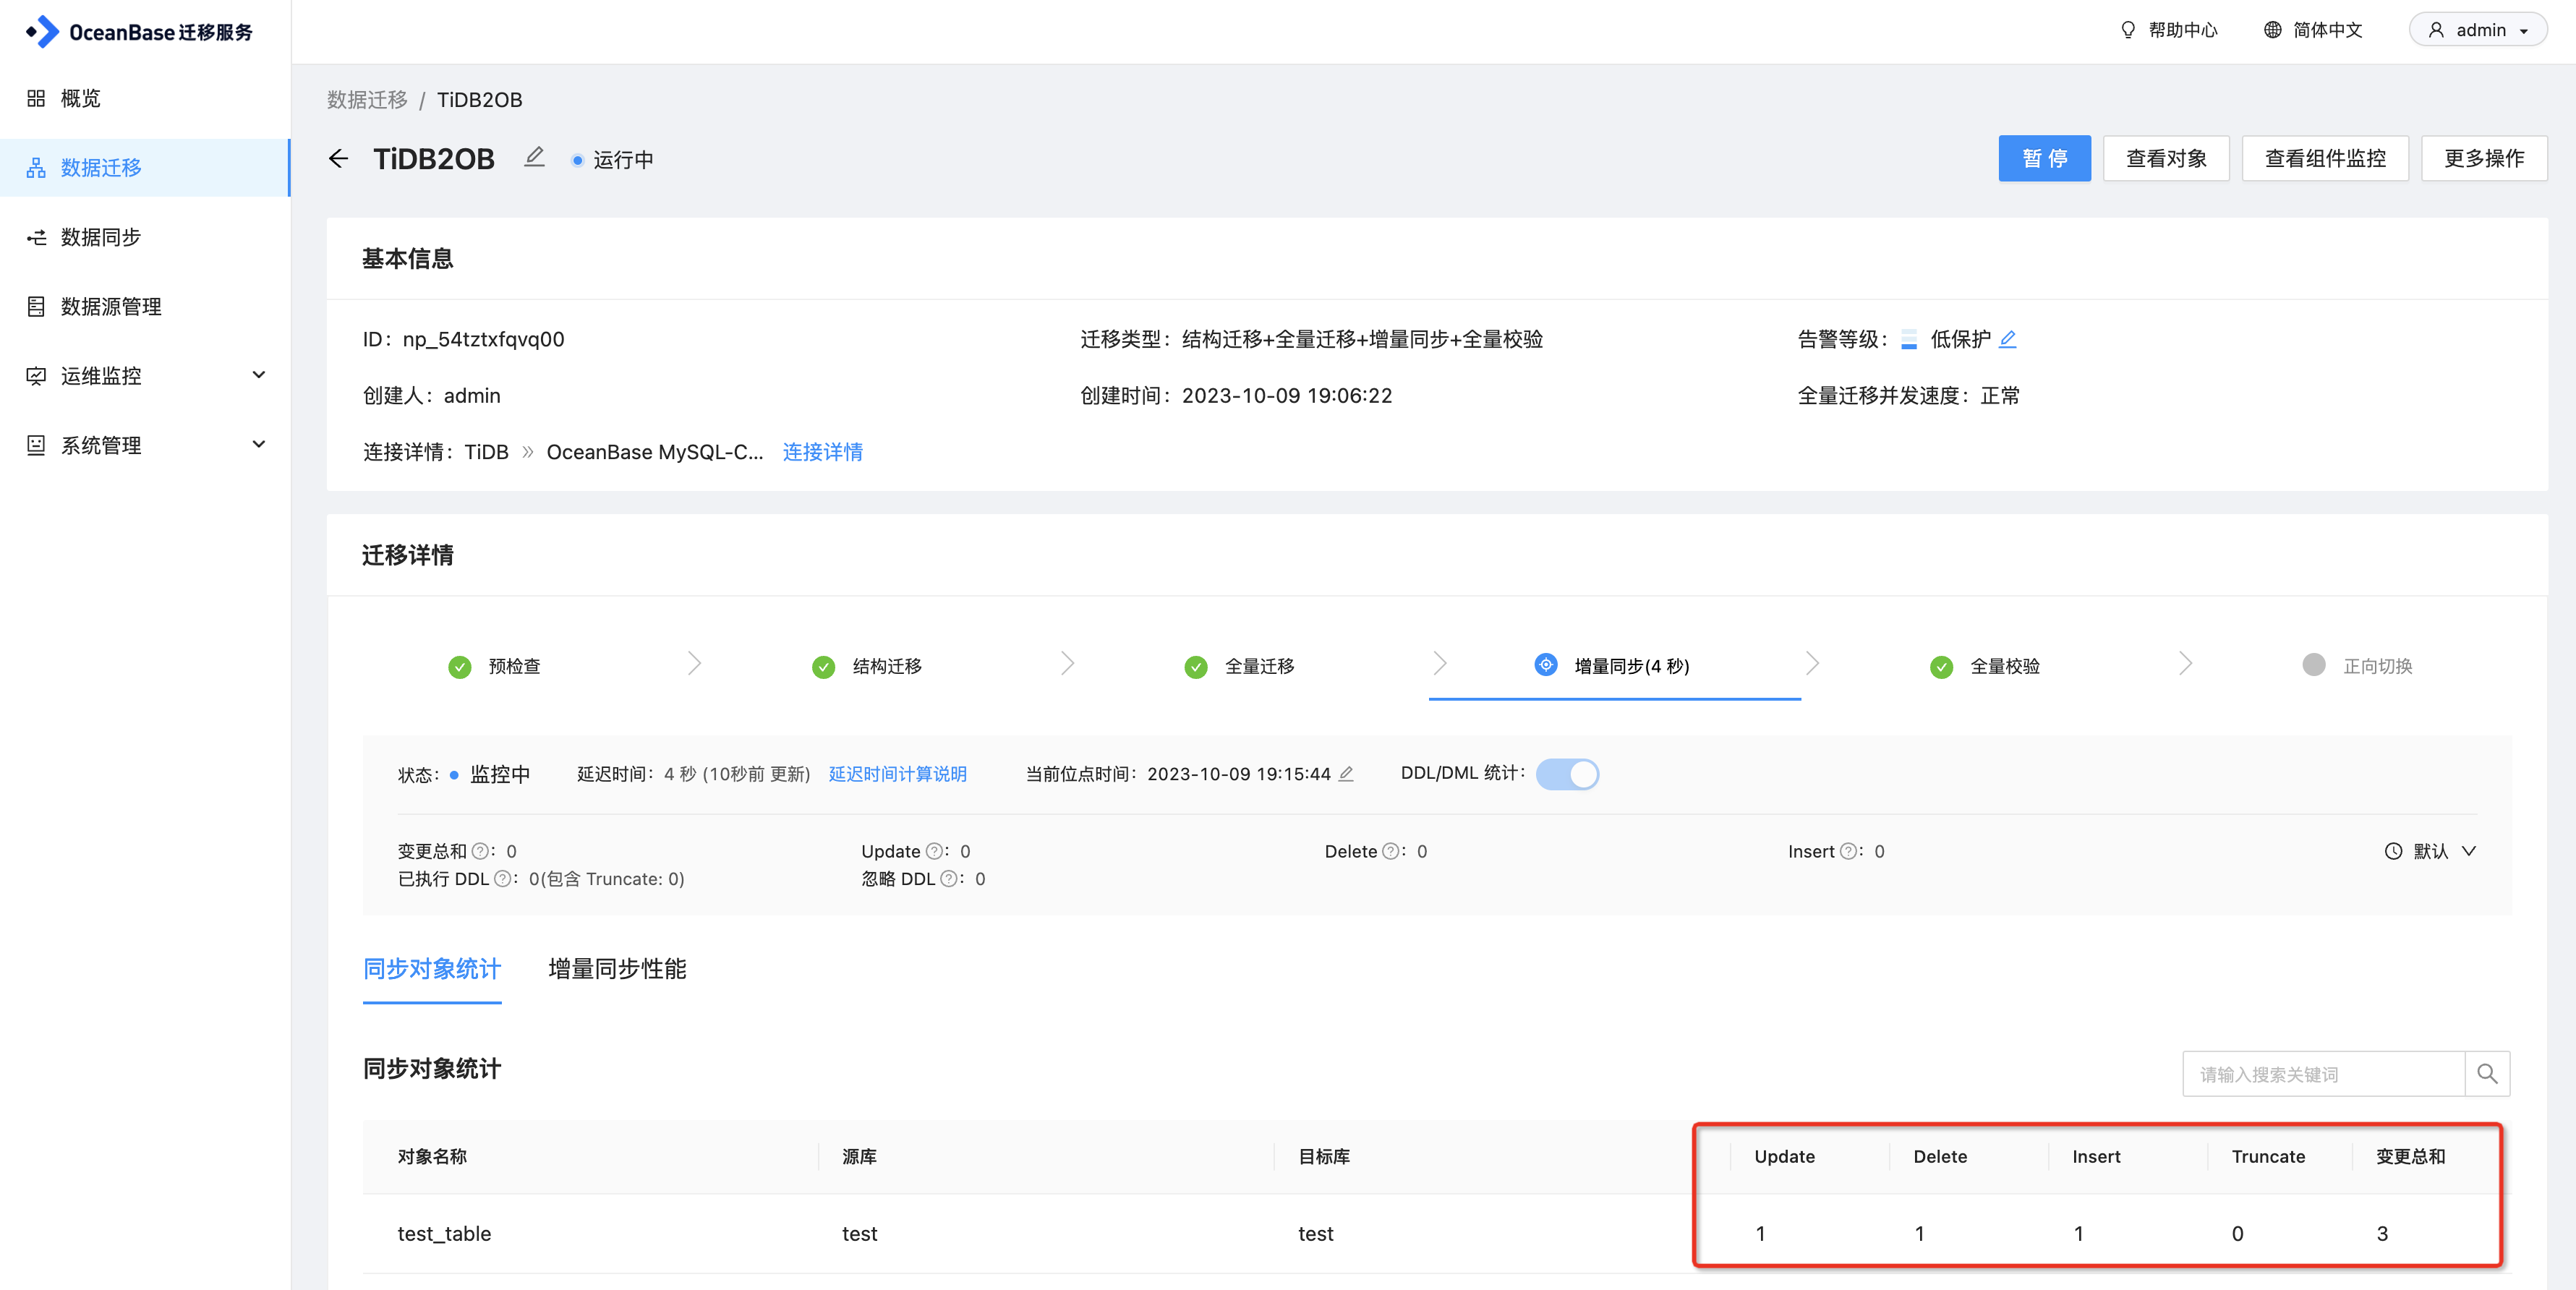Click the admin user avatar icon
Image resolution: width=2576 pixels, height=1290 pixels.
pyautogui.click(x=2436, y=30)
